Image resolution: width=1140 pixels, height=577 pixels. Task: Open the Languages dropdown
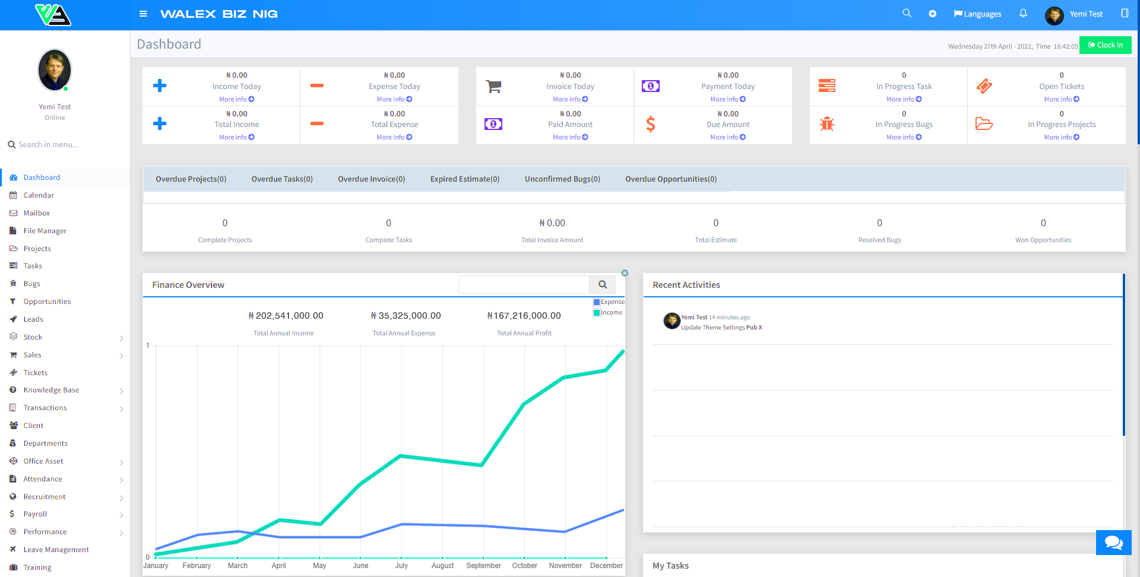[977, 14]
